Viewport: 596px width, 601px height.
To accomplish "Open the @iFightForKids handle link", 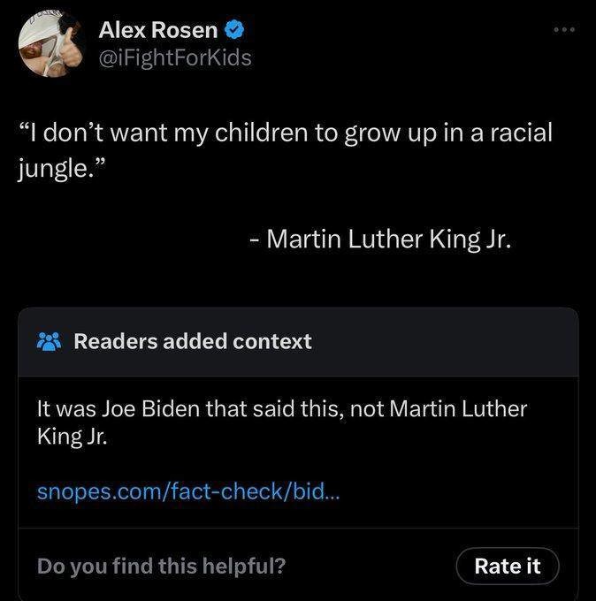I will (175, 58).
